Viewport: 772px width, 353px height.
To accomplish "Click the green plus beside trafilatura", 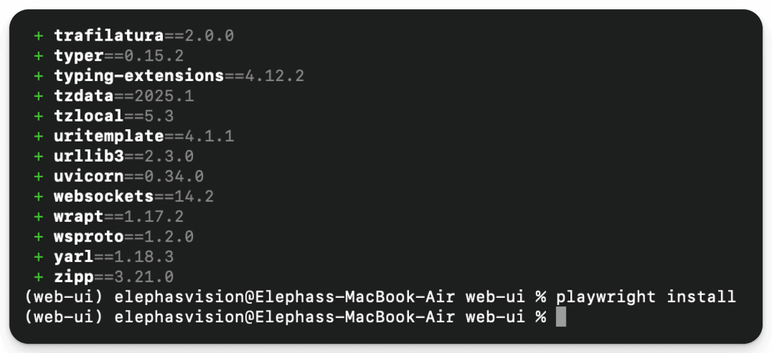I will click(39, 36).
